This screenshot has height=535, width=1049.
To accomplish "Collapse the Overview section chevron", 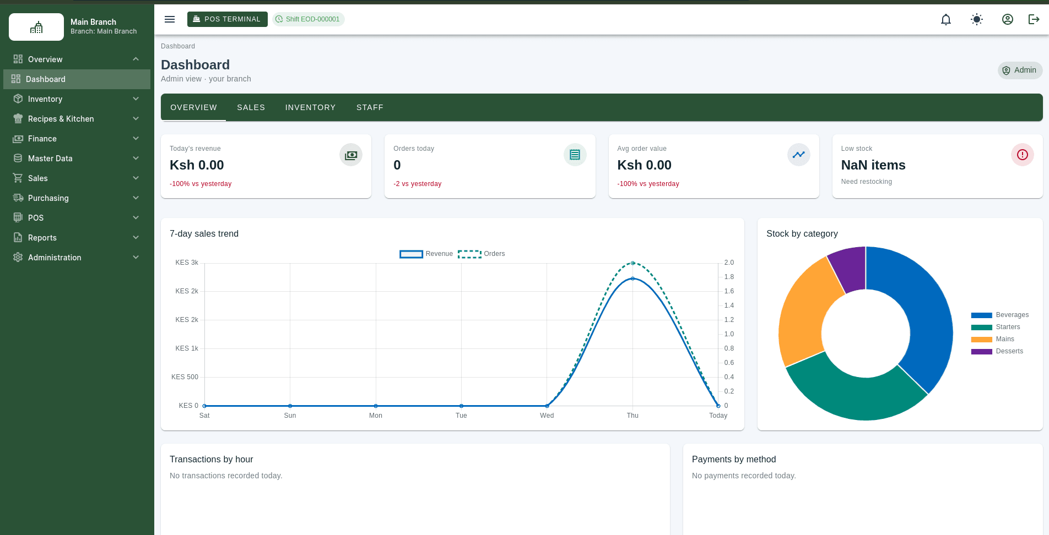I will pos(136,59).
